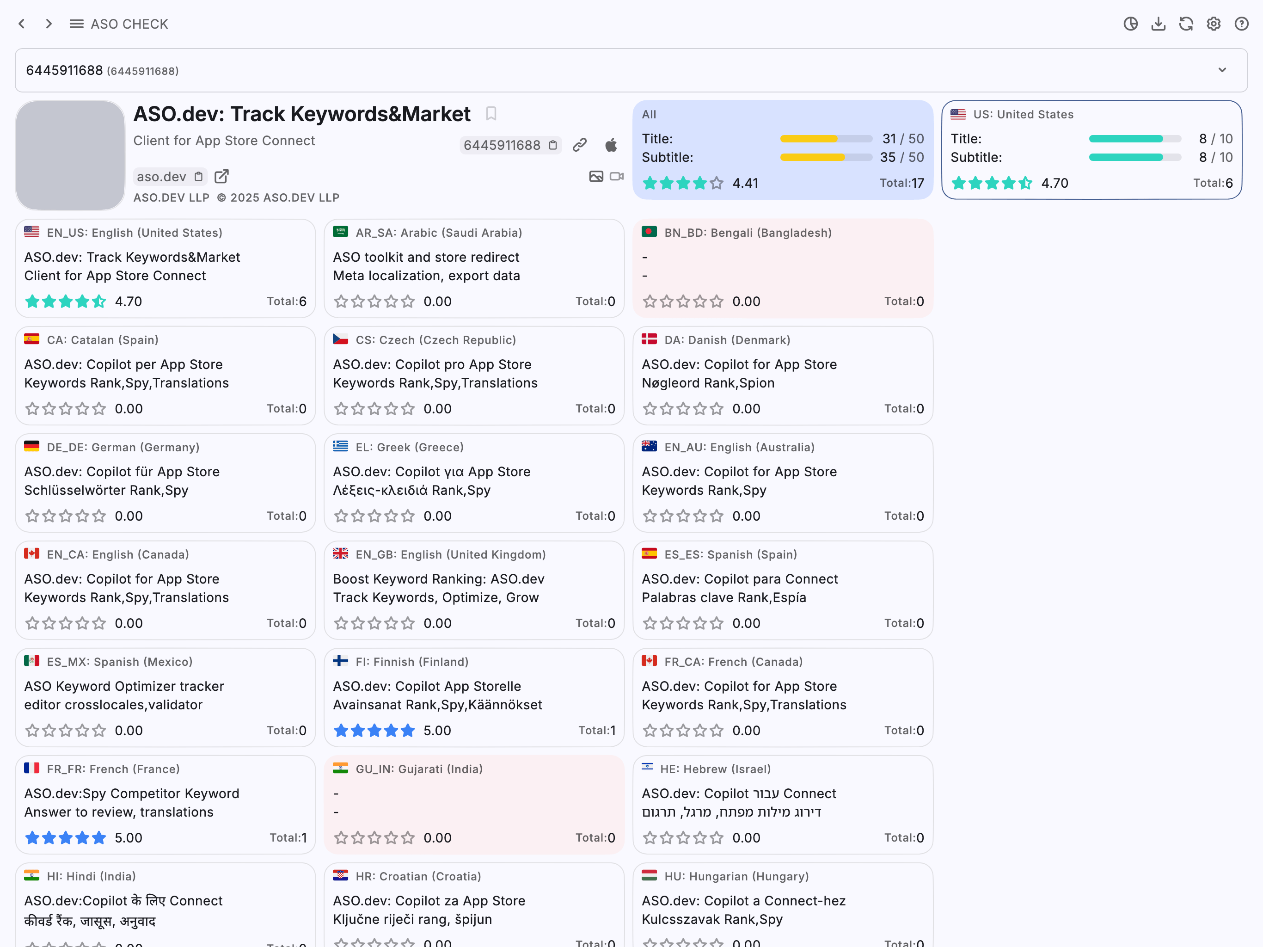Click 'ASO toolkit and store redirect' title

tap(426, 257)
